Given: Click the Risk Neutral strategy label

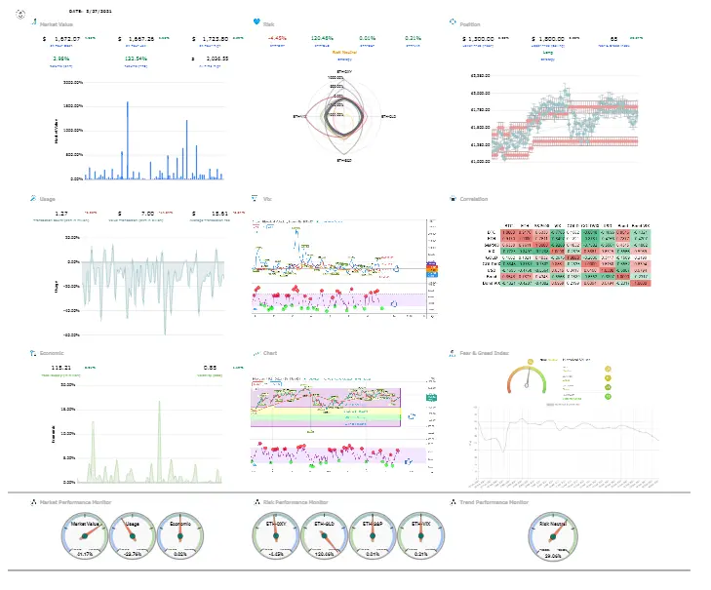Looking at the screenshot, I should (x=344, y=52).
